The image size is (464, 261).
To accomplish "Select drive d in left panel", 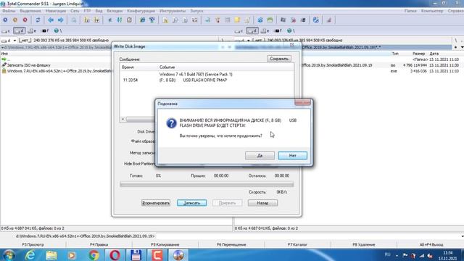I will pos(20,30).
